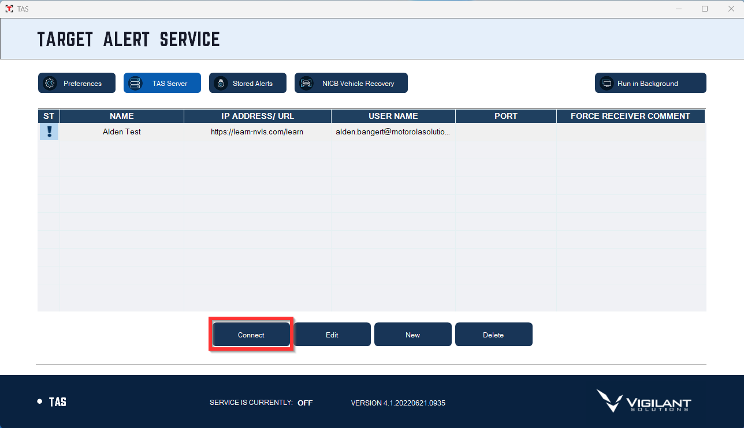
Task: Select the alden.bangert@motorolasolutio... user name cell
Action: [393, 132]
